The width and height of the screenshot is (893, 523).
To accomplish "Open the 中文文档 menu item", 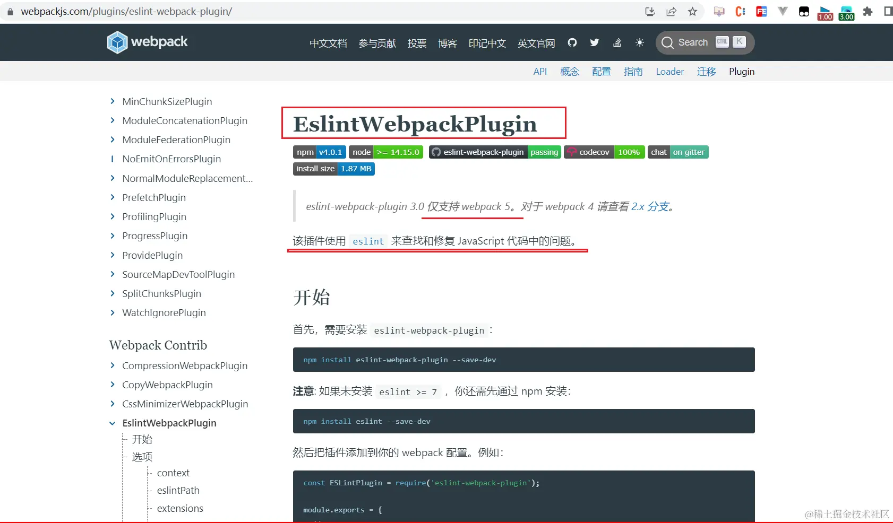I will click(x=328, y=43).
